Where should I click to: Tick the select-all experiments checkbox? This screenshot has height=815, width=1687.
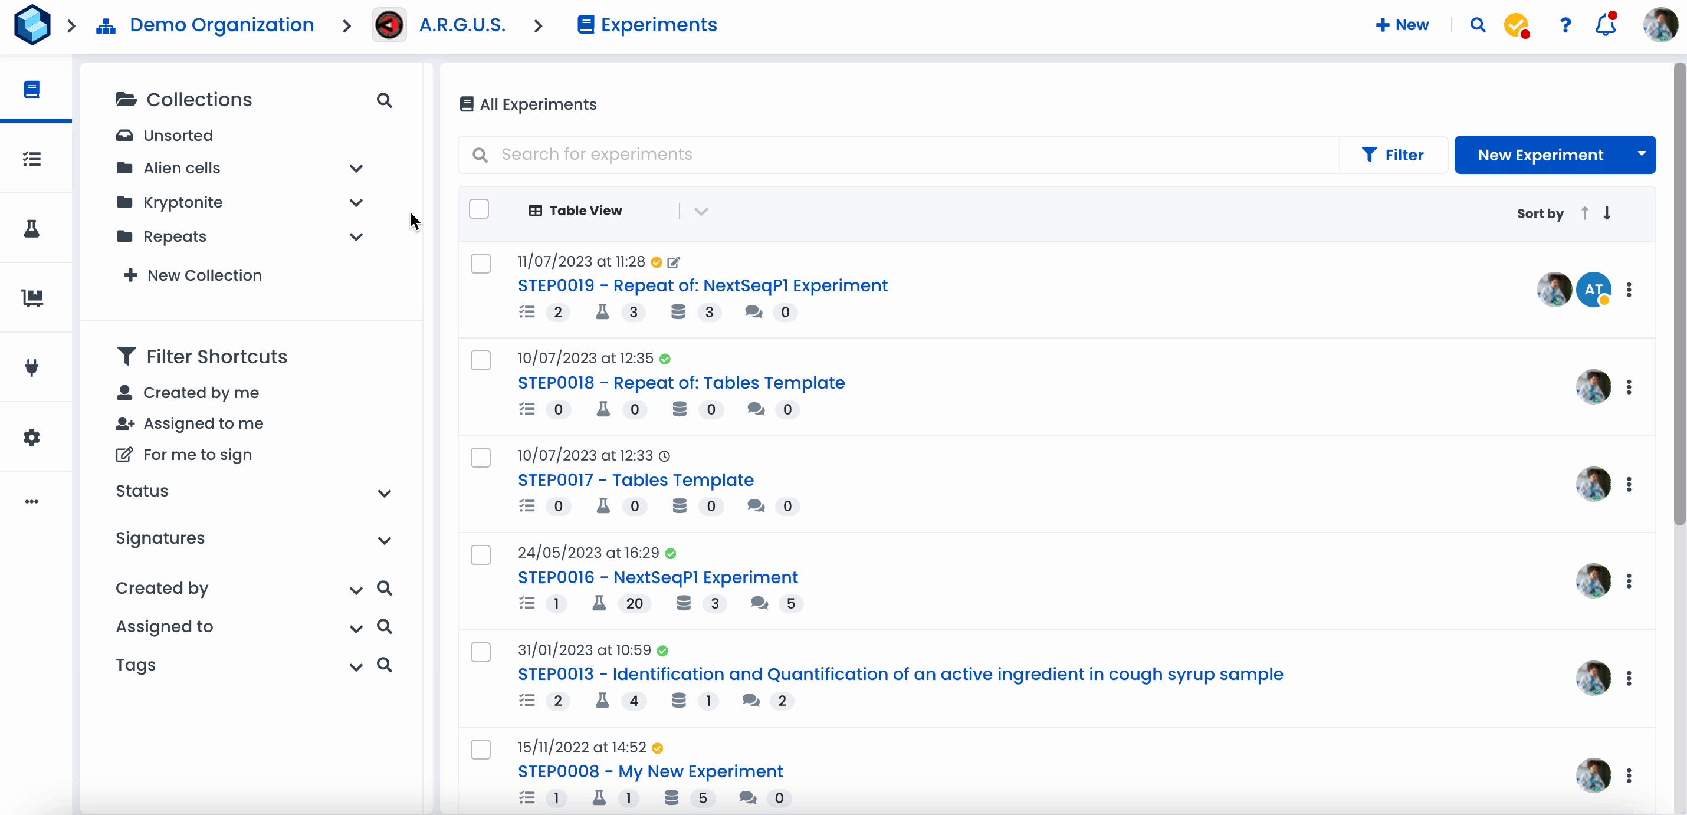[x=479, y=209]
